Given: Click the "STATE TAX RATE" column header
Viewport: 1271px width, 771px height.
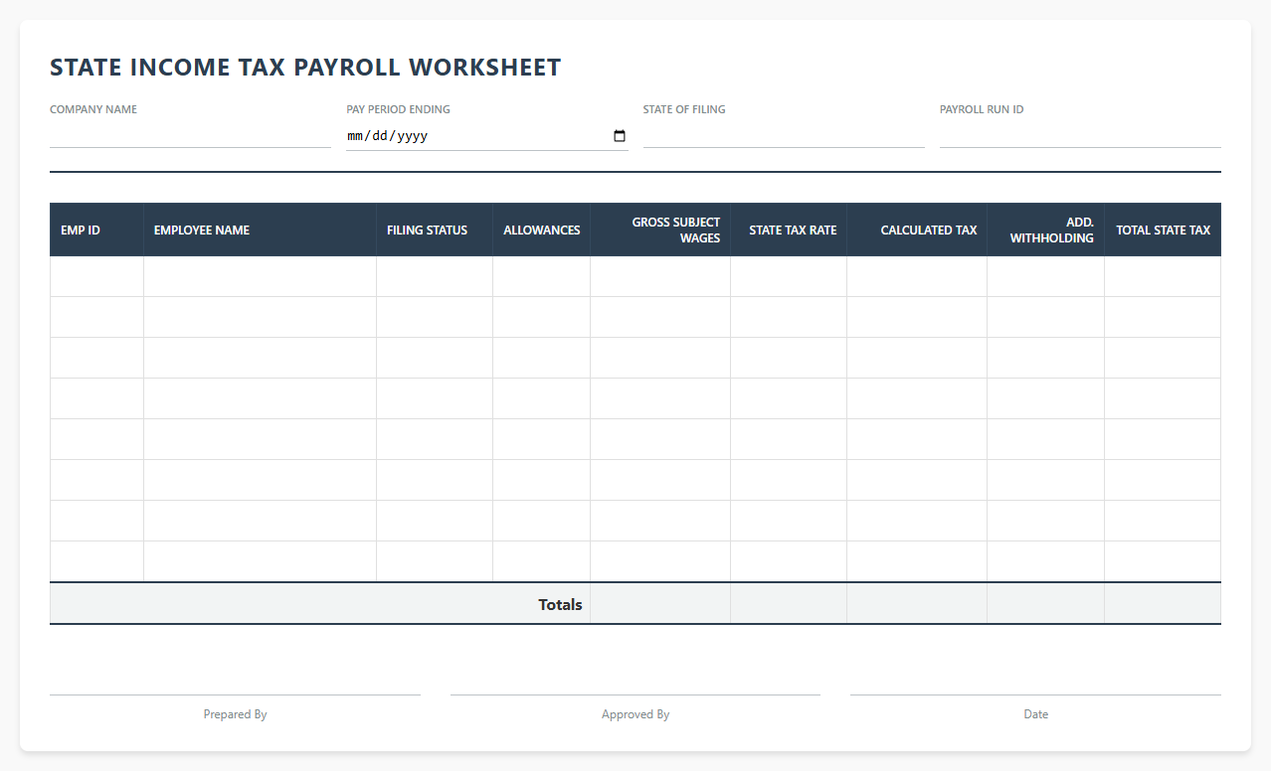Looking at the screenshot, I should coord(789,230).
